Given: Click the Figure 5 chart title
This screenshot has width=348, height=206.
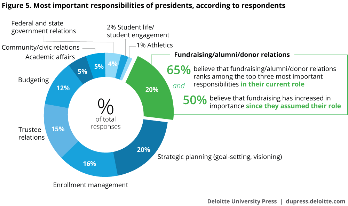Looking at the screenshot, I should [x=144, y=6].
